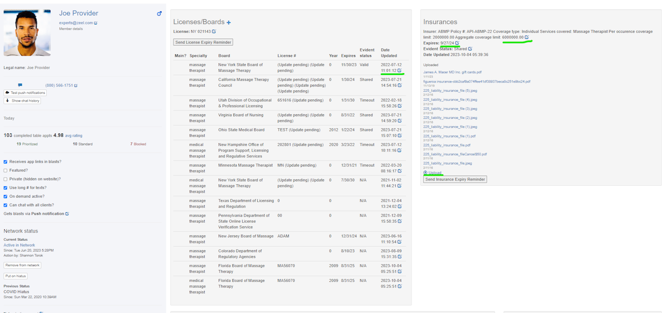
Task: Click Send Insurance Expiry Reminder button
Action: 455,180
